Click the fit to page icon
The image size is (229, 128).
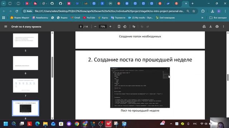pos(119,27)
